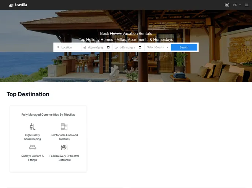Click "Food Delivery Or Central Restaurant" label
Screen dimensions: 252x188
pos(64,158)
